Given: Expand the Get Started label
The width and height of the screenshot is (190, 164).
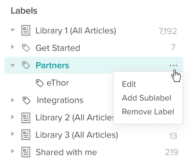Looking at the screenshot, I should coord(12,47).
